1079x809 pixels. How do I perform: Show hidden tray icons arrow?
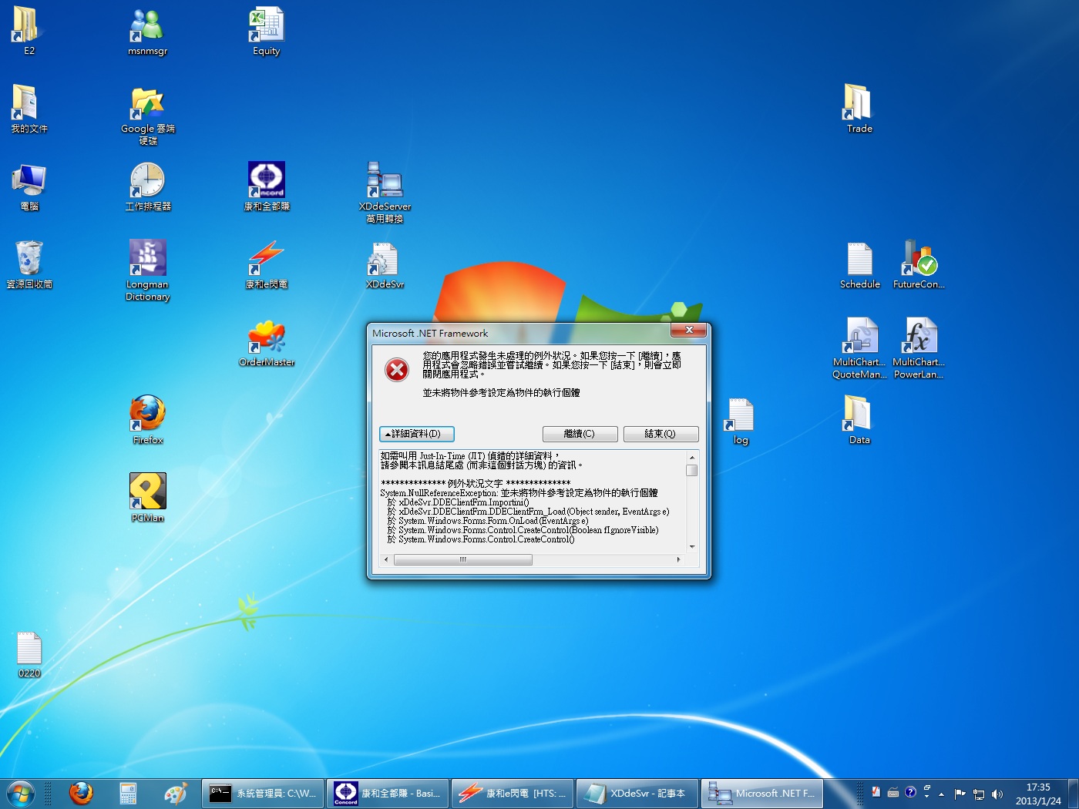pyautogui.click(x=941, y=794)
